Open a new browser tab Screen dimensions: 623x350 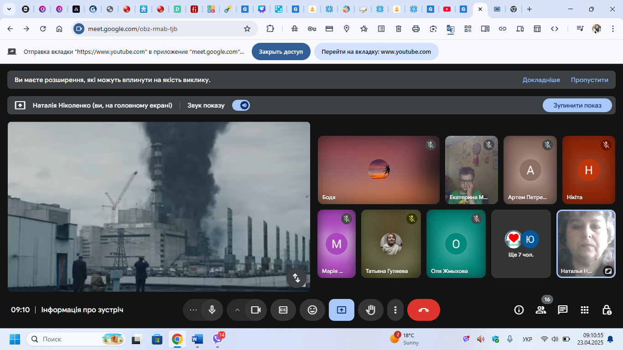point(529,9)
